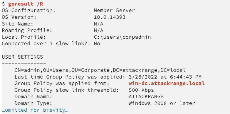Click the ATTACKRANGE domain name value

[146, 97]
